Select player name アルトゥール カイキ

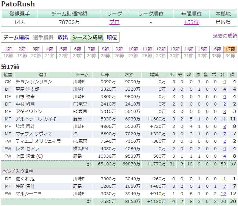tap(36, 119)
